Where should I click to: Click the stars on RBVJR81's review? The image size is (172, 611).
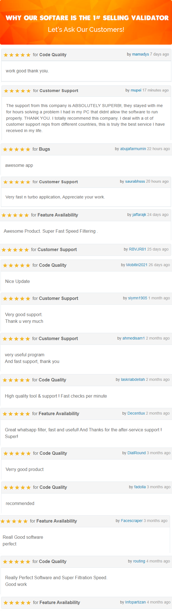click(15, 250)
